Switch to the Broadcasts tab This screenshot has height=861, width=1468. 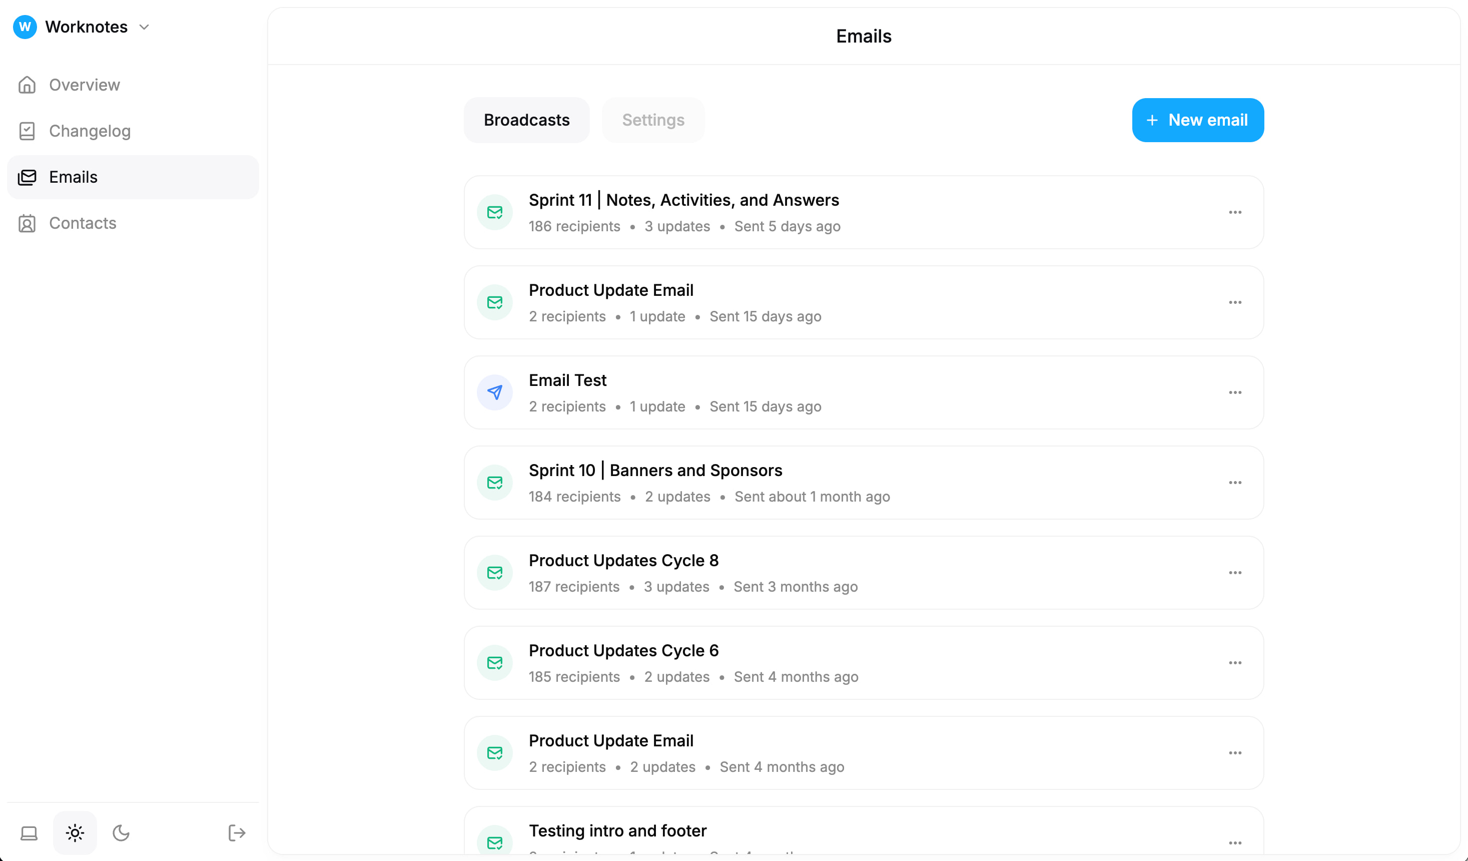click(526, 120)
